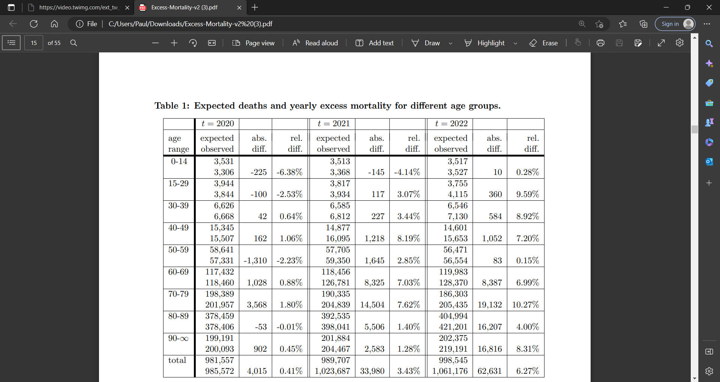The height and width of the screenshot is (382, 720).
Task: Click the 90-∞ age range label
Action: 178,339
